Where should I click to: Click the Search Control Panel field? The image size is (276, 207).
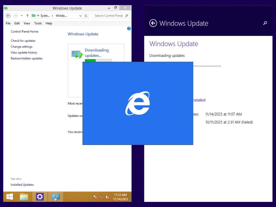[111, 16]
